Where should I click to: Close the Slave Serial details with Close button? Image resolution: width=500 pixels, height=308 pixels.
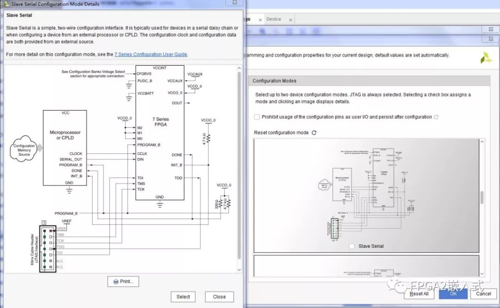point(219,297)
